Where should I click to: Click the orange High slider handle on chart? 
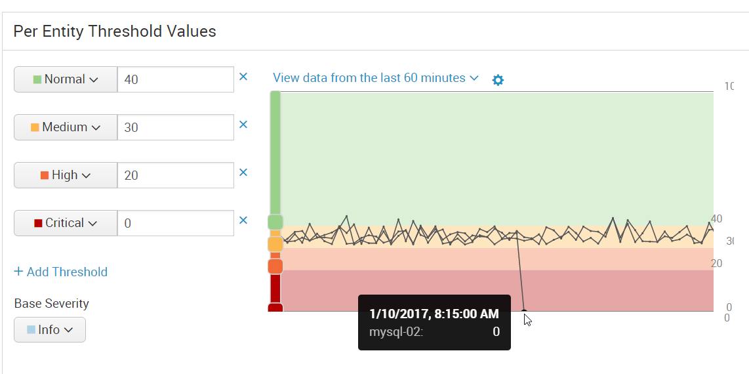click(275, 266)
